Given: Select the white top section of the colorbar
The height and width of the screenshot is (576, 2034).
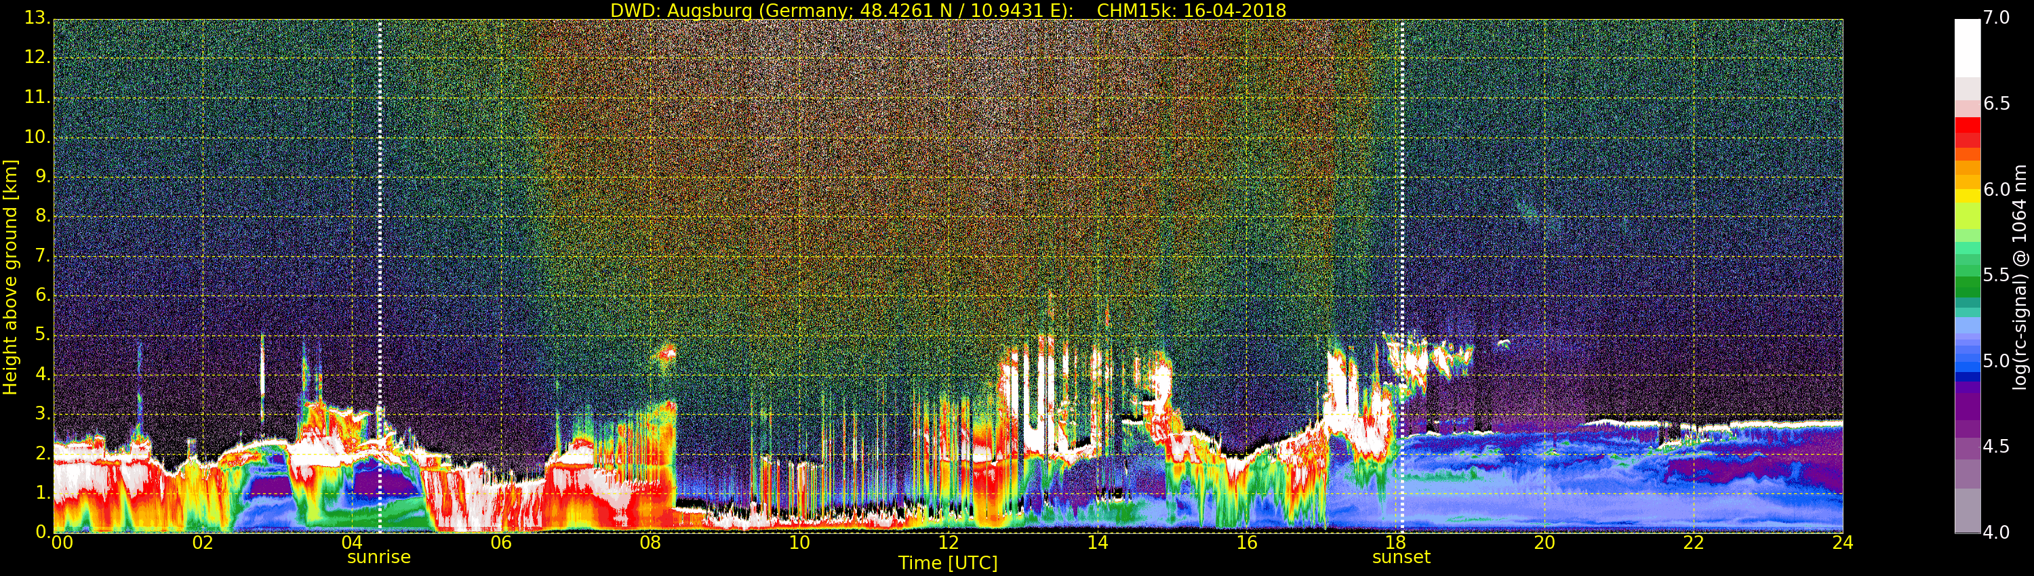Looking at the screenshot, I should (1967, 47).
